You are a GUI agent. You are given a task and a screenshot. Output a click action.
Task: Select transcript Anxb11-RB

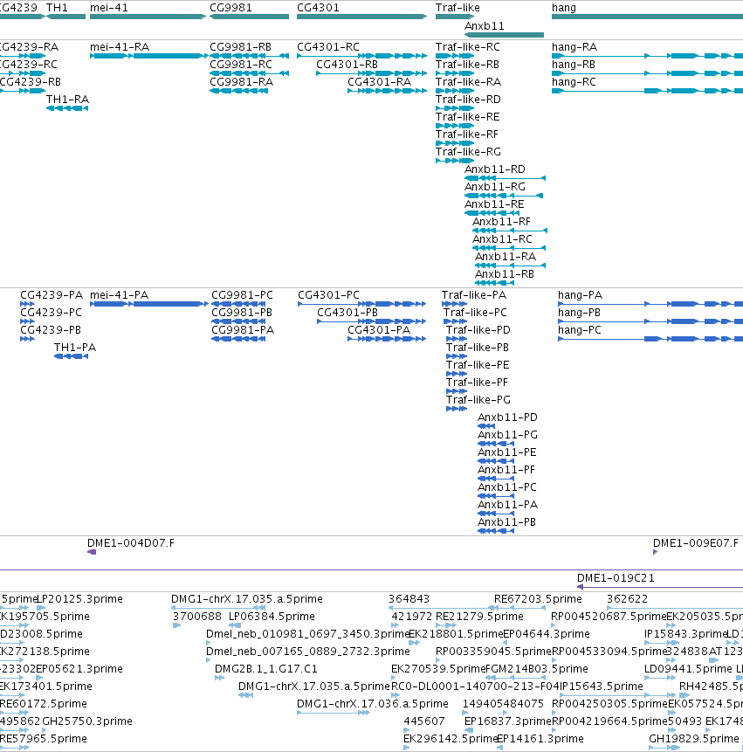click(x=505, y=274)
